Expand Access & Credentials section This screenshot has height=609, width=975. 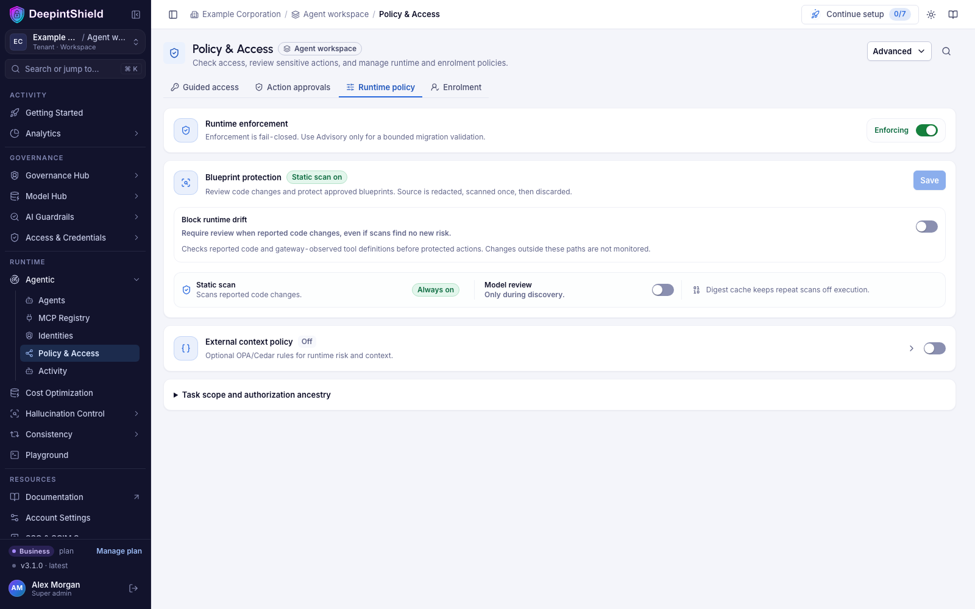point(136,238)
